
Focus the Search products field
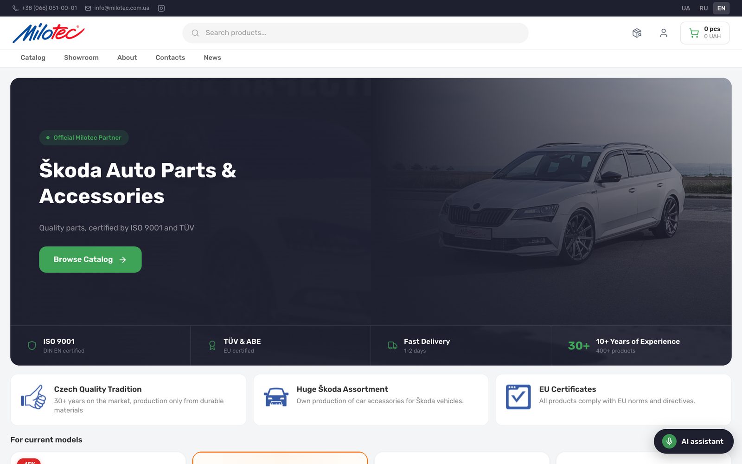point(355,33)
